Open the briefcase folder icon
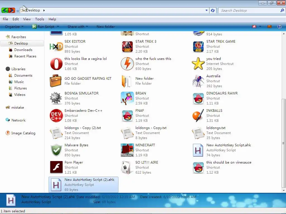 pos(56,81)
